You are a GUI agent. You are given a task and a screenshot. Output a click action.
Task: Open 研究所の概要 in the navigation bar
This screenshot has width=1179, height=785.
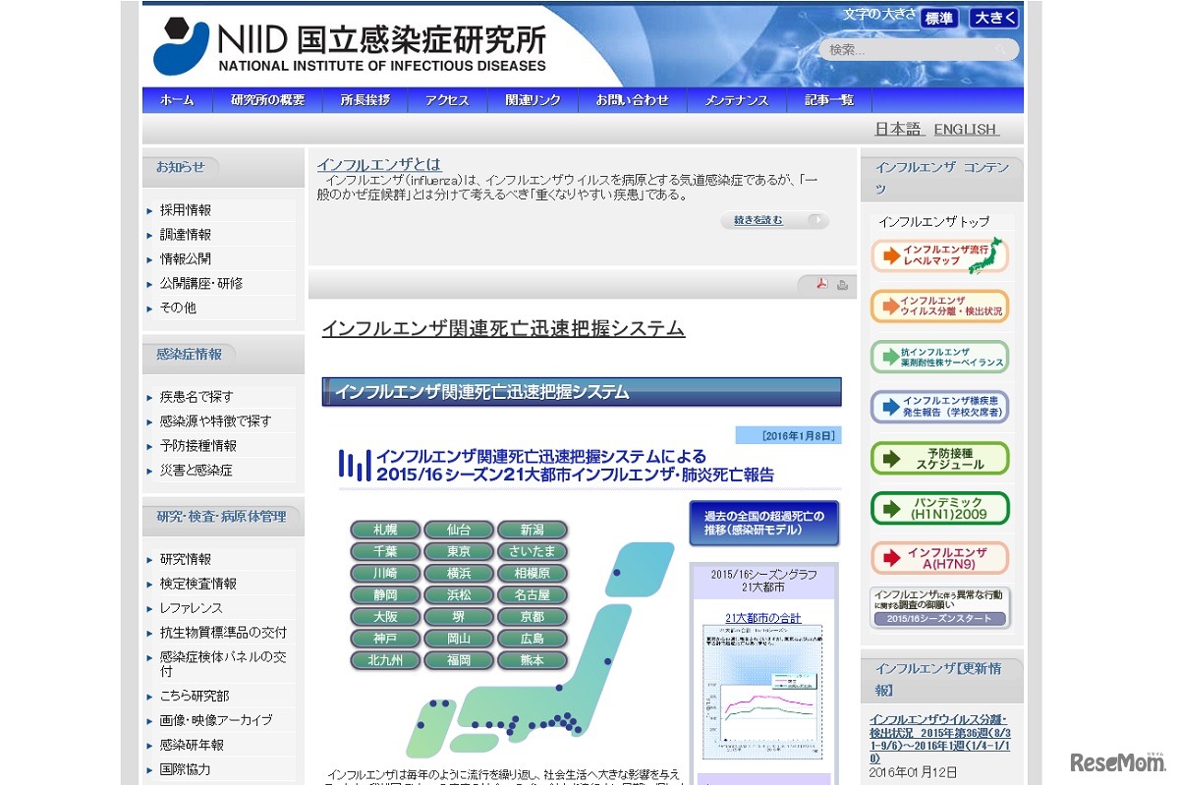(267, 100)
